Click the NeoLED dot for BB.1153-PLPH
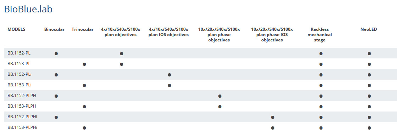The height and width of the screenshot is (137, 400). tap(369, 107)
